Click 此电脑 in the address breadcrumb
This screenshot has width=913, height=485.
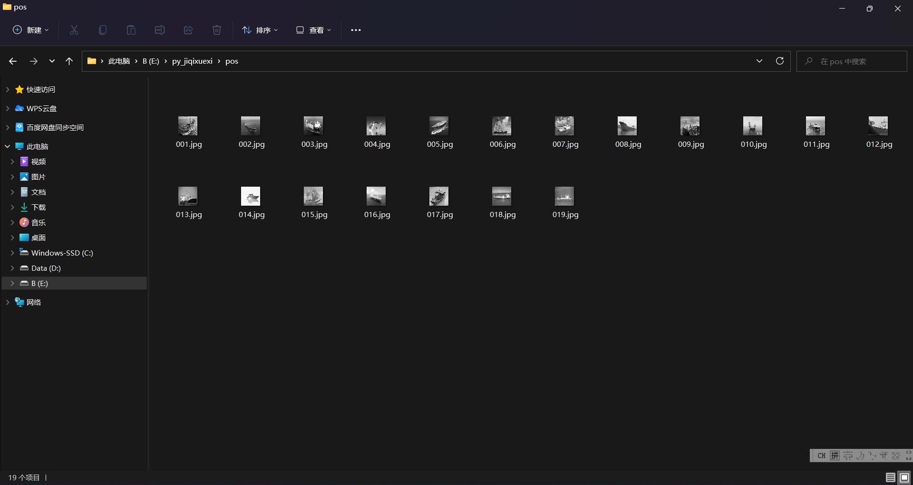pyautogui.click(x=119, y=61)
